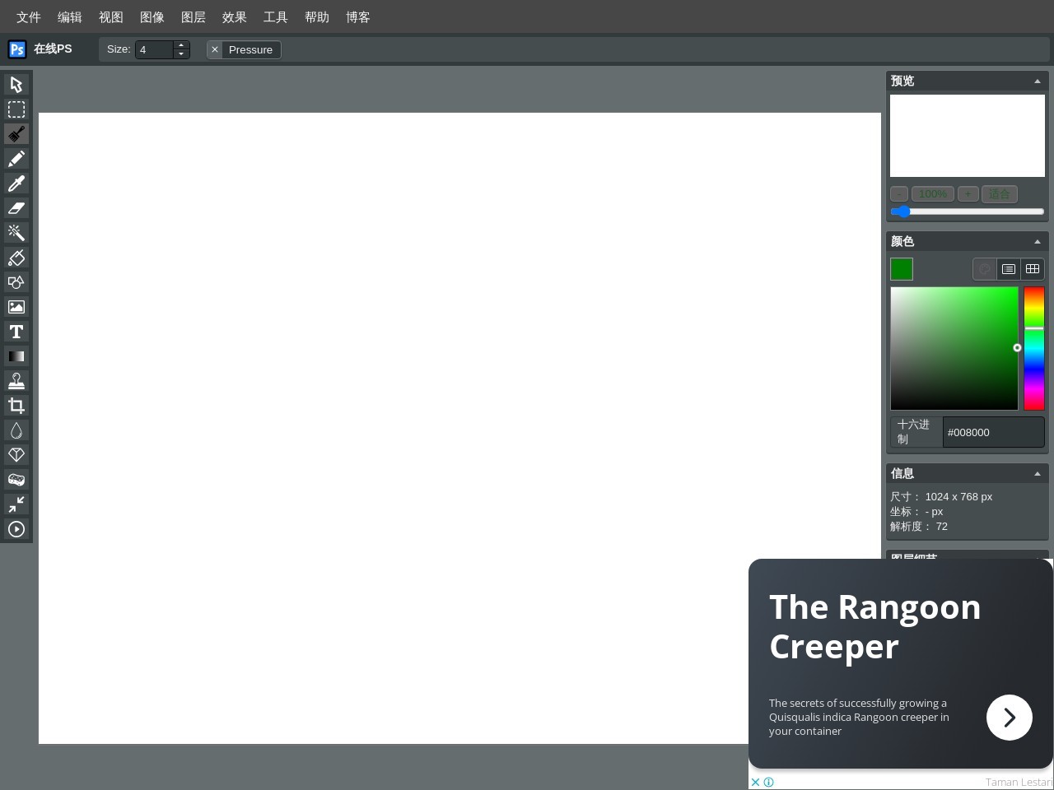Switch color picker to palette mode icon
The width and height of the screenshot is (1054, 790).
(985, 269)
